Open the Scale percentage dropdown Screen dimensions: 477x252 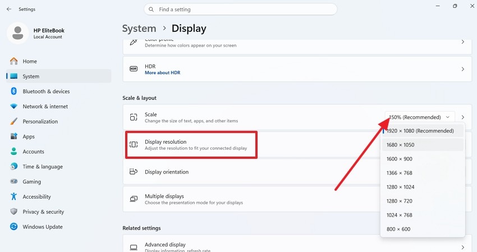click(420, 117)
